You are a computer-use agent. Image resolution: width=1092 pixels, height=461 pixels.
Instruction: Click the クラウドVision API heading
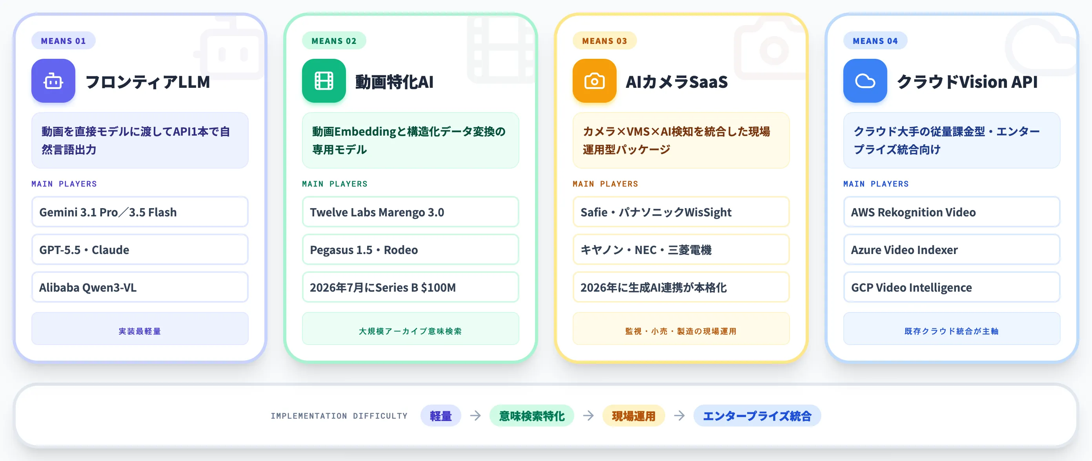click(967, 82)
